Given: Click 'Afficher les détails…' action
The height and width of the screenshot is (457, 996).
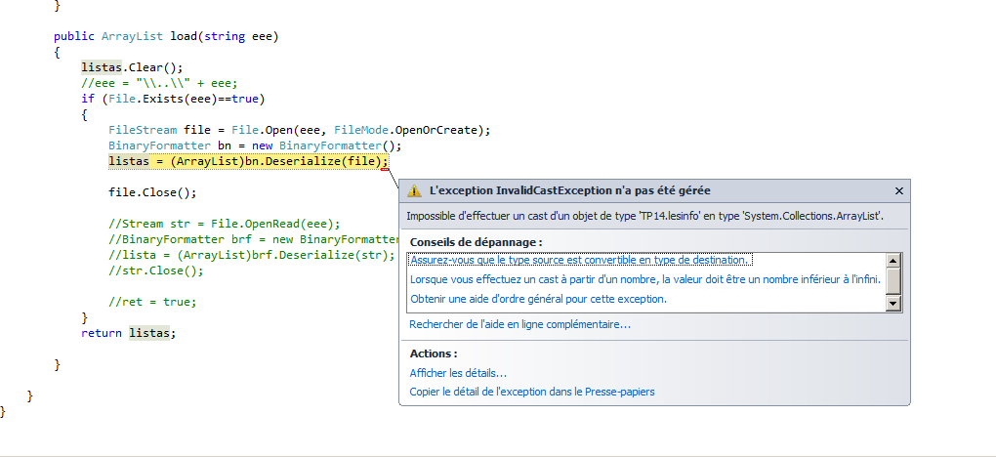Looking at the screenshot, I should [x=458, y=373].
